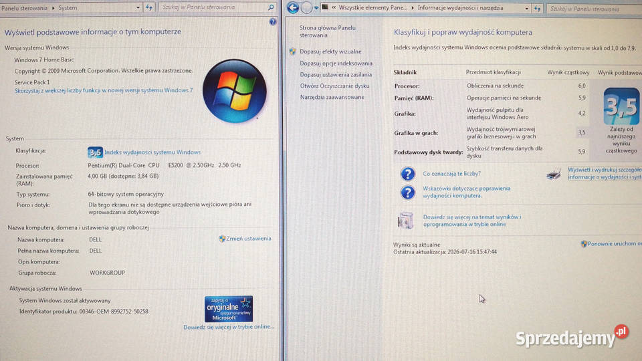Click Wyświetl i wydrukuj szczegółowe informacje link
Image resolution: width=642 pixels, height=361 pixels.
[x=605, y=173]
